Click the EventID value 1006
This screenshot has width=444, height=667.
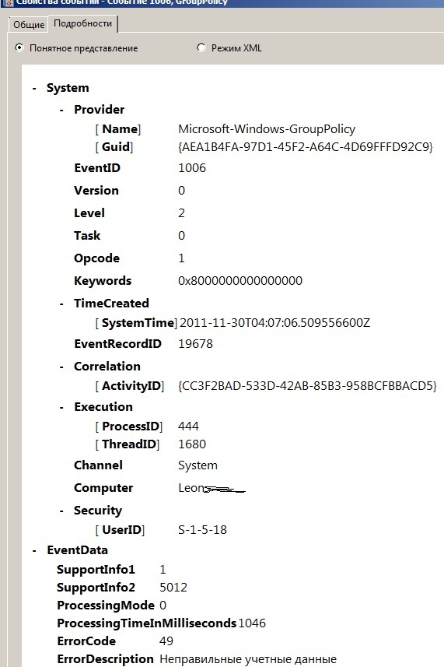point(192,168)
